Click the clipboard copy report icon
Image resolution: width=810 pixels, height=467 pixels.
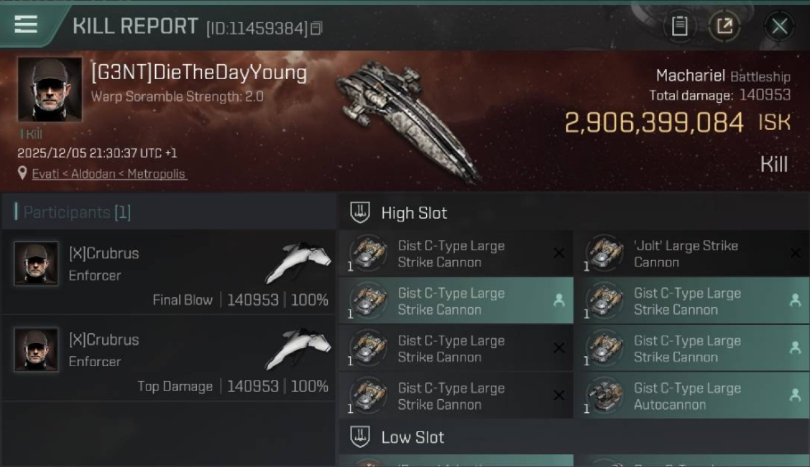click(679, 26)
